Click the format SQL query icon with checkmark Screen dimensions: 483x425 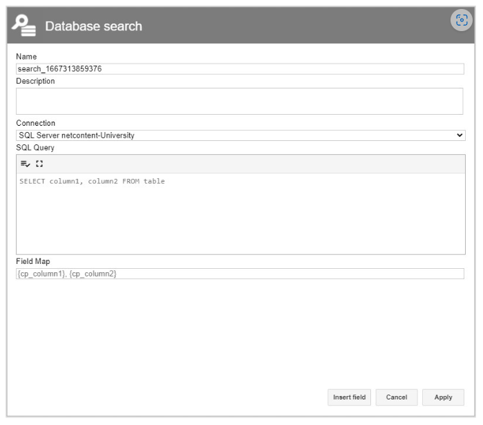[26, 164]
